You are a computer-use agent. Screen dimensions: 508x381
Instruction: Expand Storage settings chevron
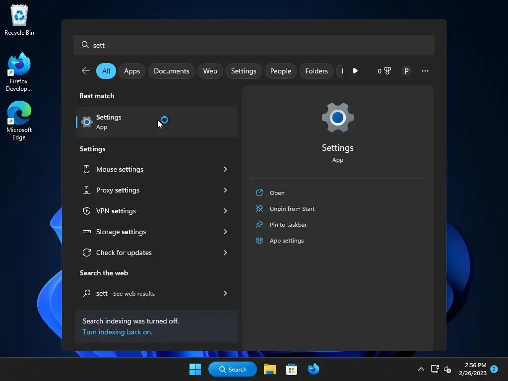pyautogui.click(x=225, y=232)
